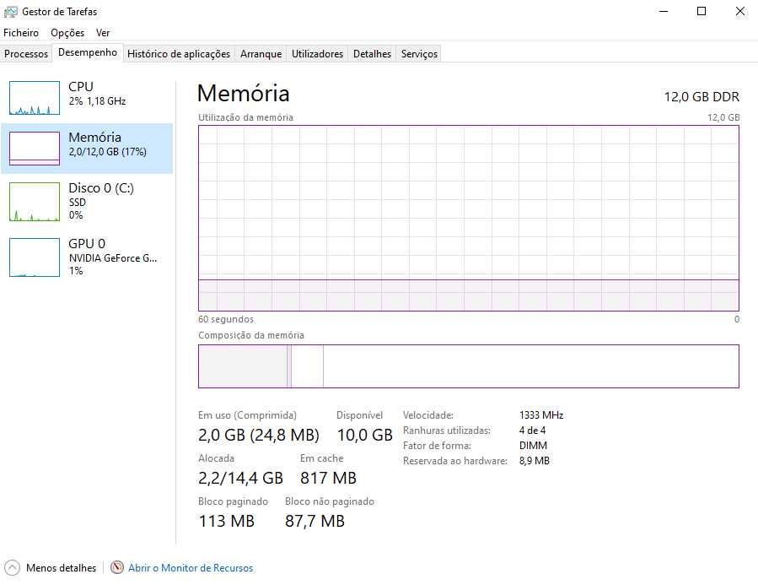Click the memory usage graph area
Viewport: 758px width, 585px height.
(468, 218)
